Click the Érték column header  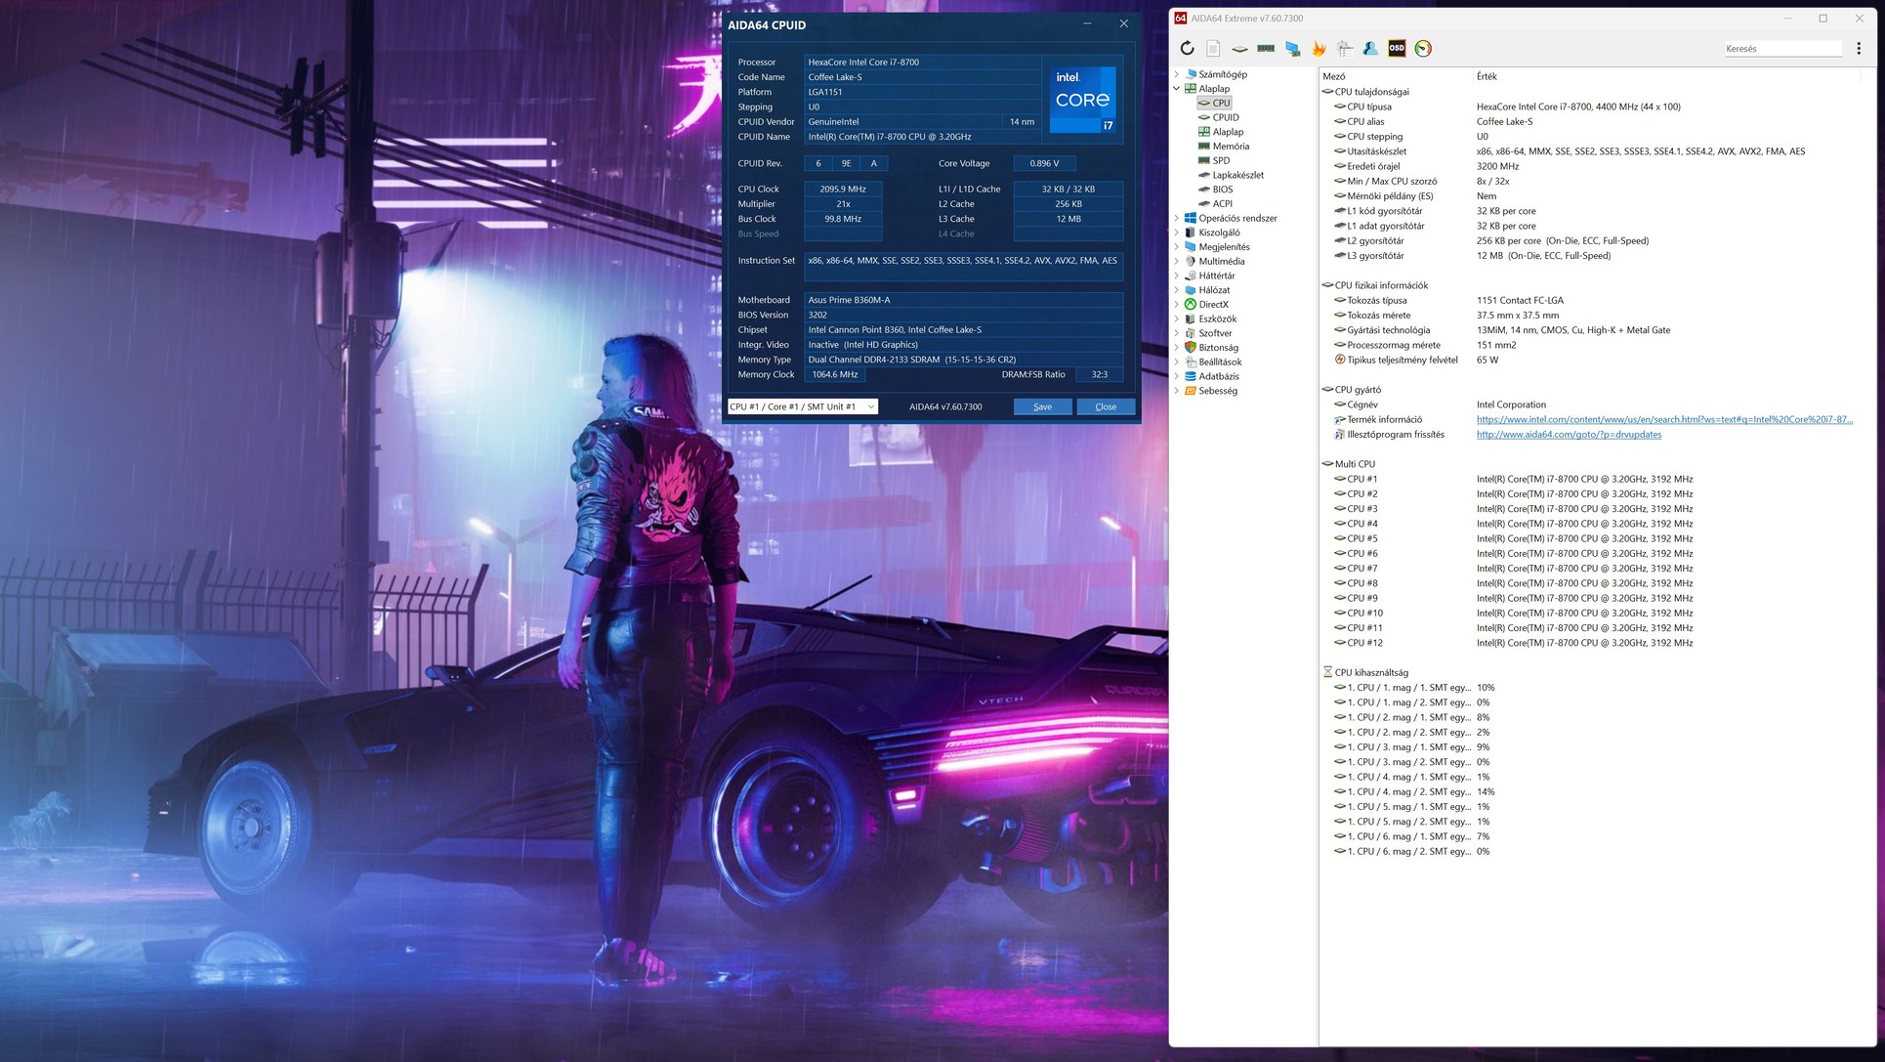pyautogui.click(x=1487, y=76)
